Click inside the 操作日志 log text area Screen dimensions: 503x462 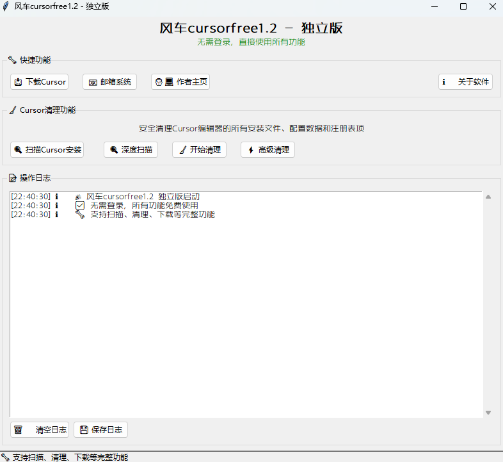[246, 304]
